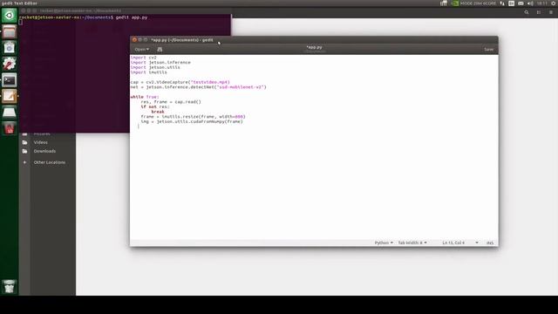Click the clock time in top panel
The width and height of the screenshot is (558, 314).
point(542,3)
